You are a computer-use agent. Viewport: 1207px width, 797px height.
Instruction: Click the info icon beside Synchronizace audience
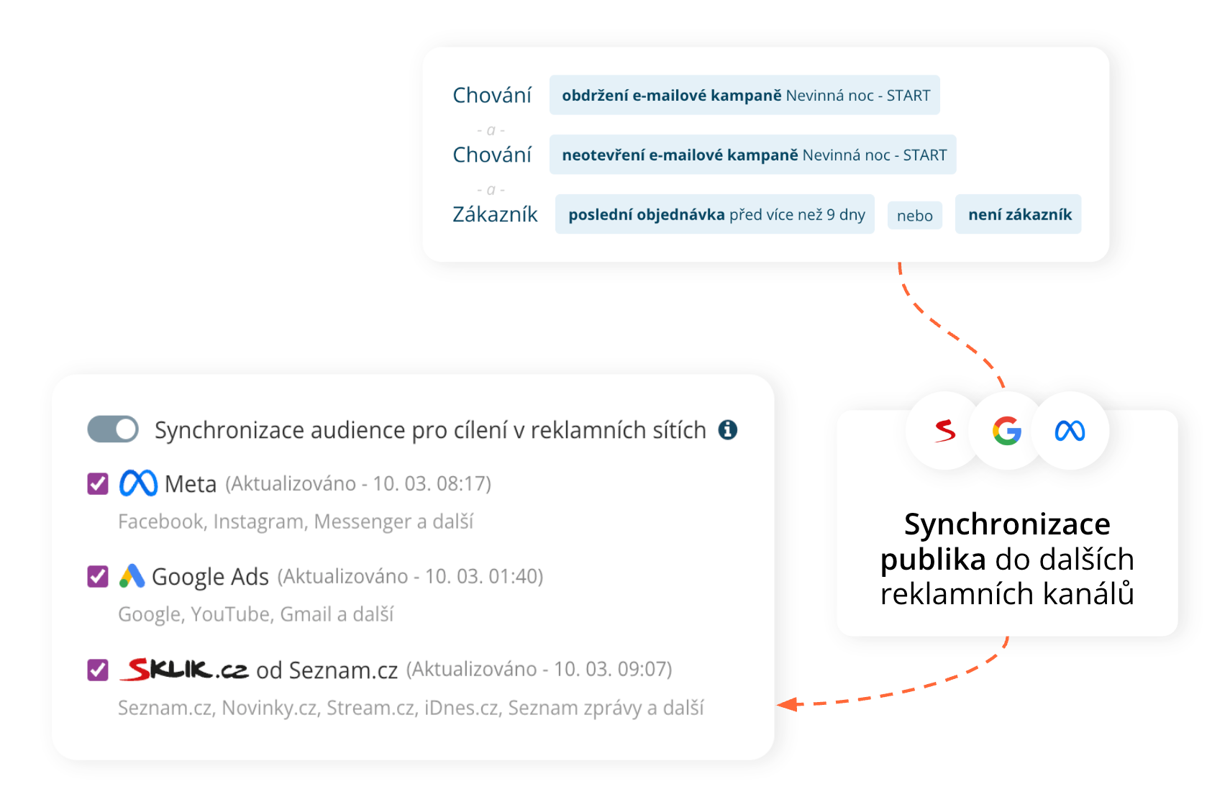pos(728,430)
